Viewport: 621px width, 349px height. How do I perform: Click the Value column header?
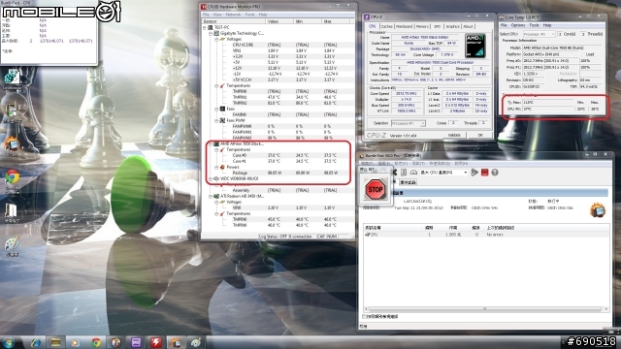point(280,21)
